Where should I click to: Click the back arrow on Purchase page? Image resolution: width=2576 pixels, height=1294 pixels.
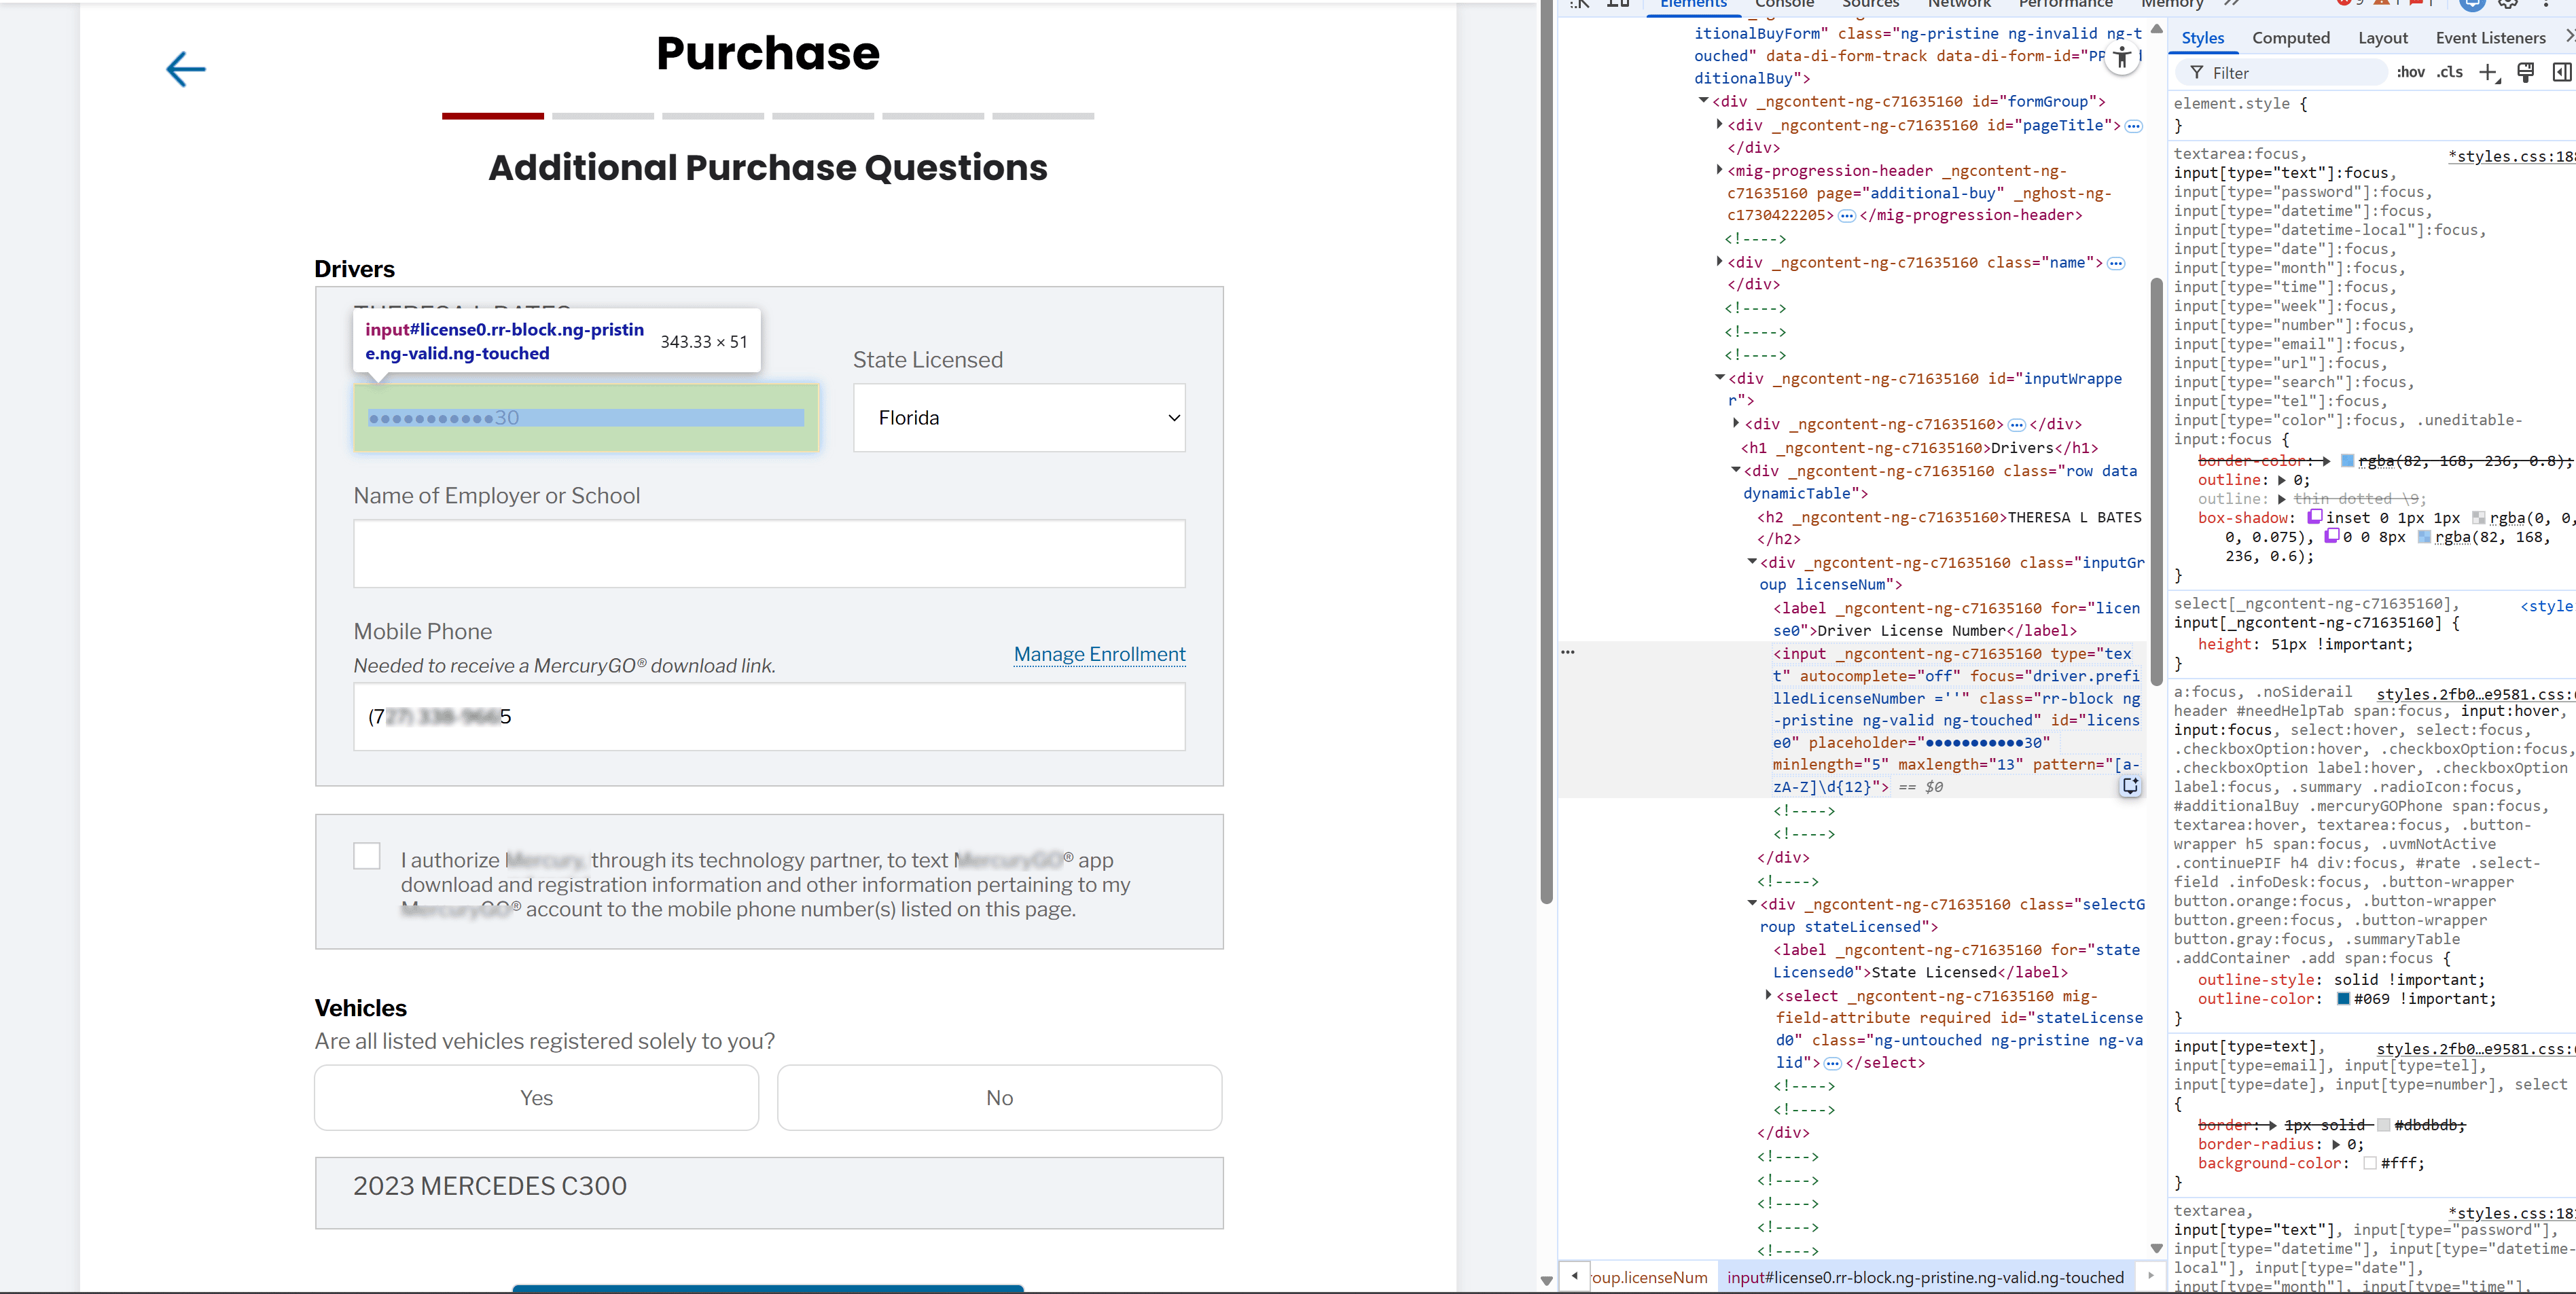coord(185,69)
